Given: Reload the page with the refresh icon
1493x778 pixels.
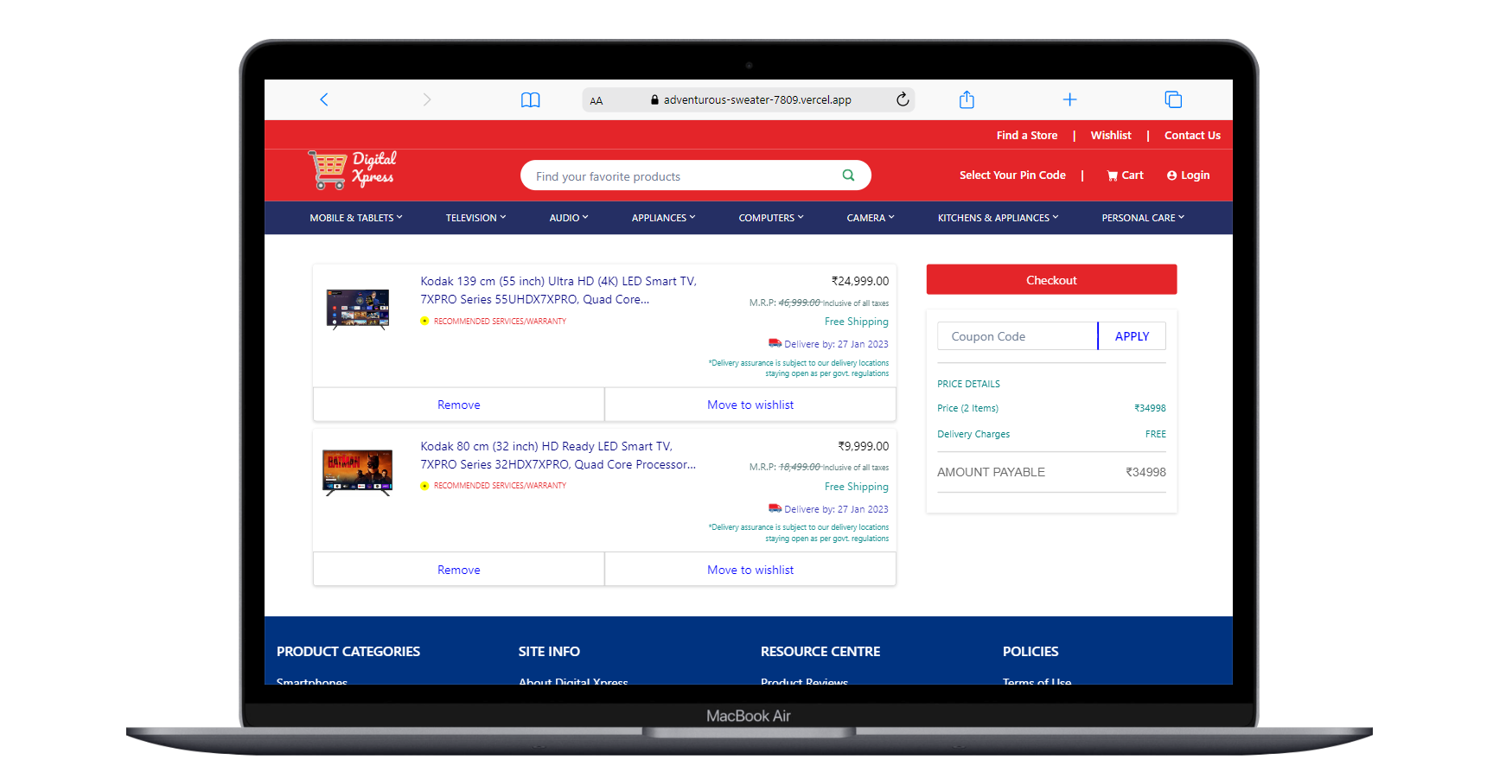Looking at the screenshot, I should pyautogui.click(x=903, y=99).
